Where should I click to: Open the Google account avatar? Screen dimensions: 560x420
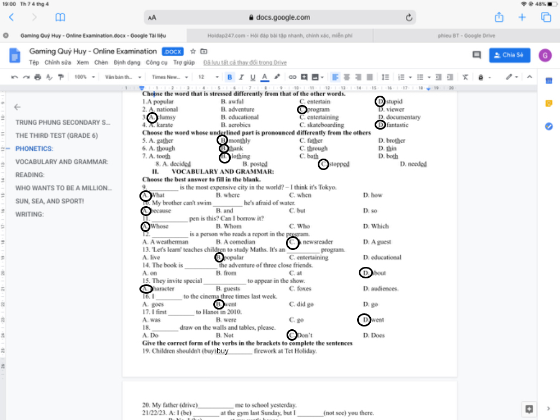point(545,55)
